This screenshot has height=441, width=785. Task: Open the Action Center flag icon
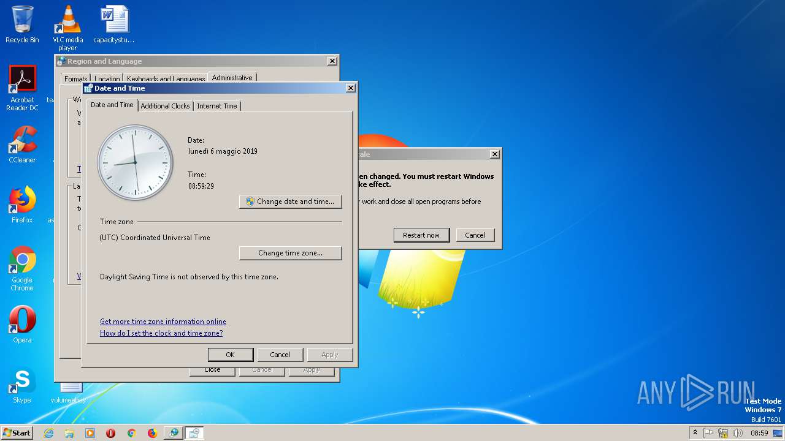coord(709,433)
